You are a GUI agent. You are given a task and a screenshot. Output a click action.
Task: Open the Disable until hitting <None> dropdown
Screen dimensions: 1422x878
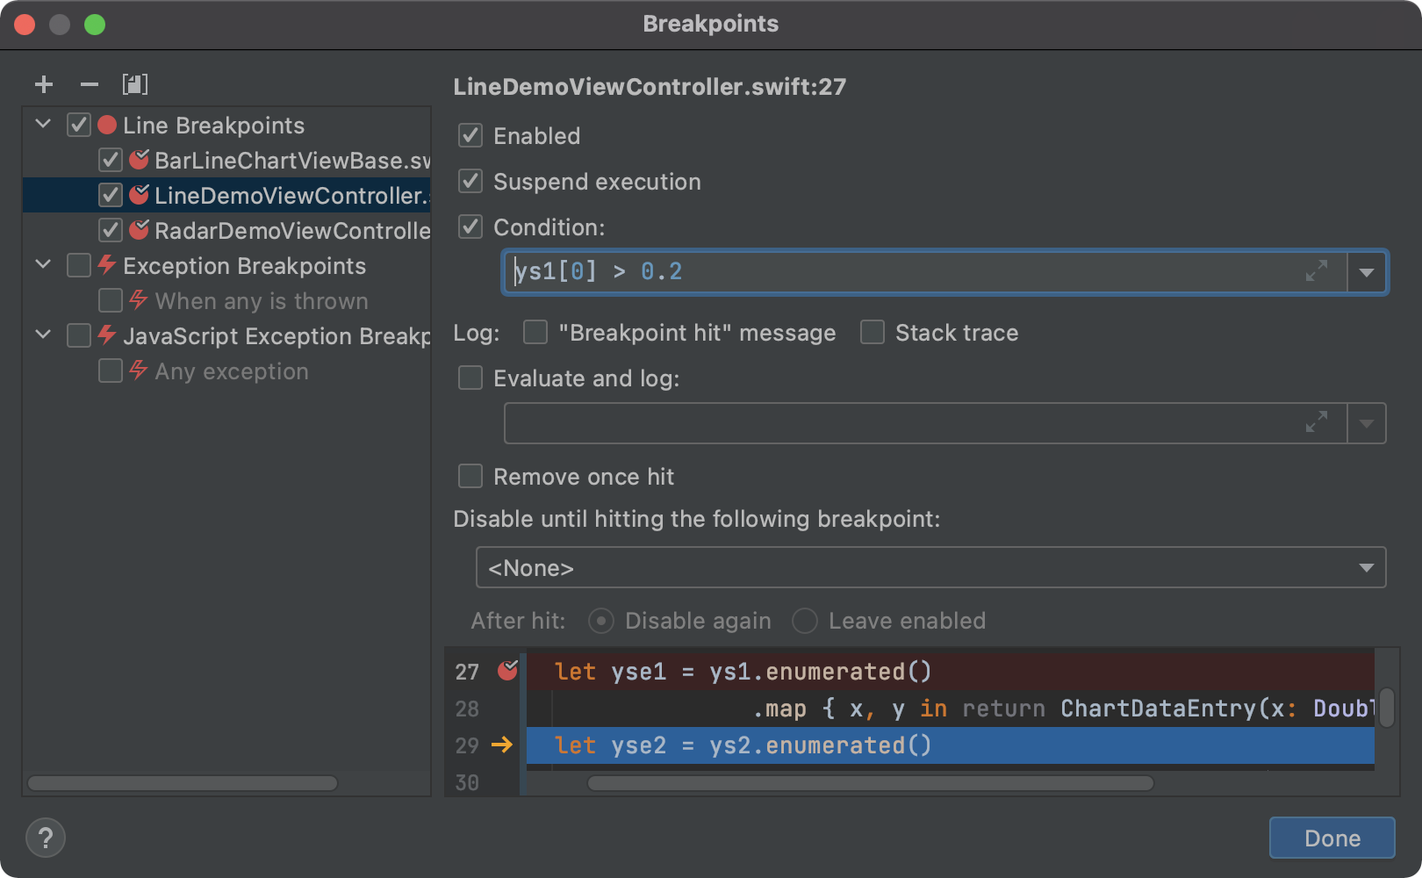tap(930, 568)
